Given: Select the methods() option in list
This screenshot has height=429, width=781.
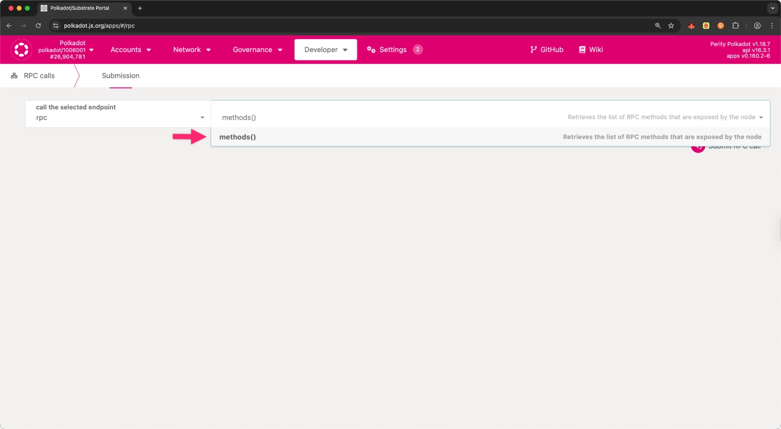Looking at the screenshot, I should pos(490,137).
